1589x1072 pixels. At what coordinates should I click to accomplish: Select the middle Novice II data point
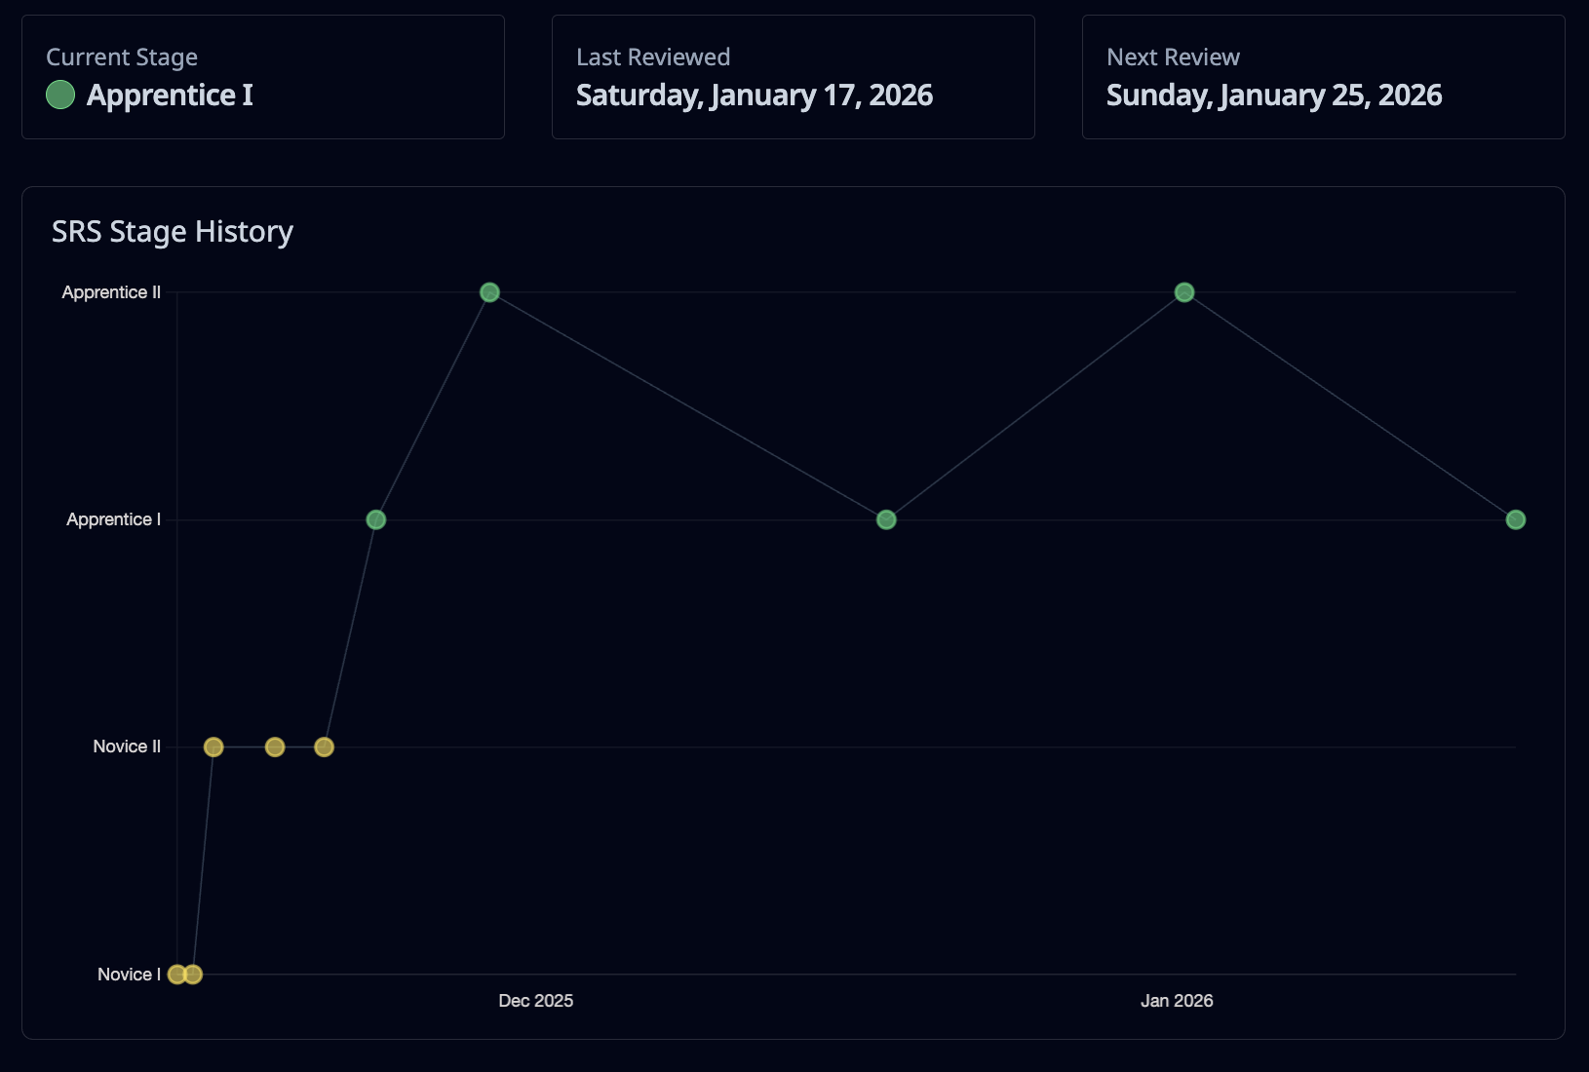click(275, 747)
